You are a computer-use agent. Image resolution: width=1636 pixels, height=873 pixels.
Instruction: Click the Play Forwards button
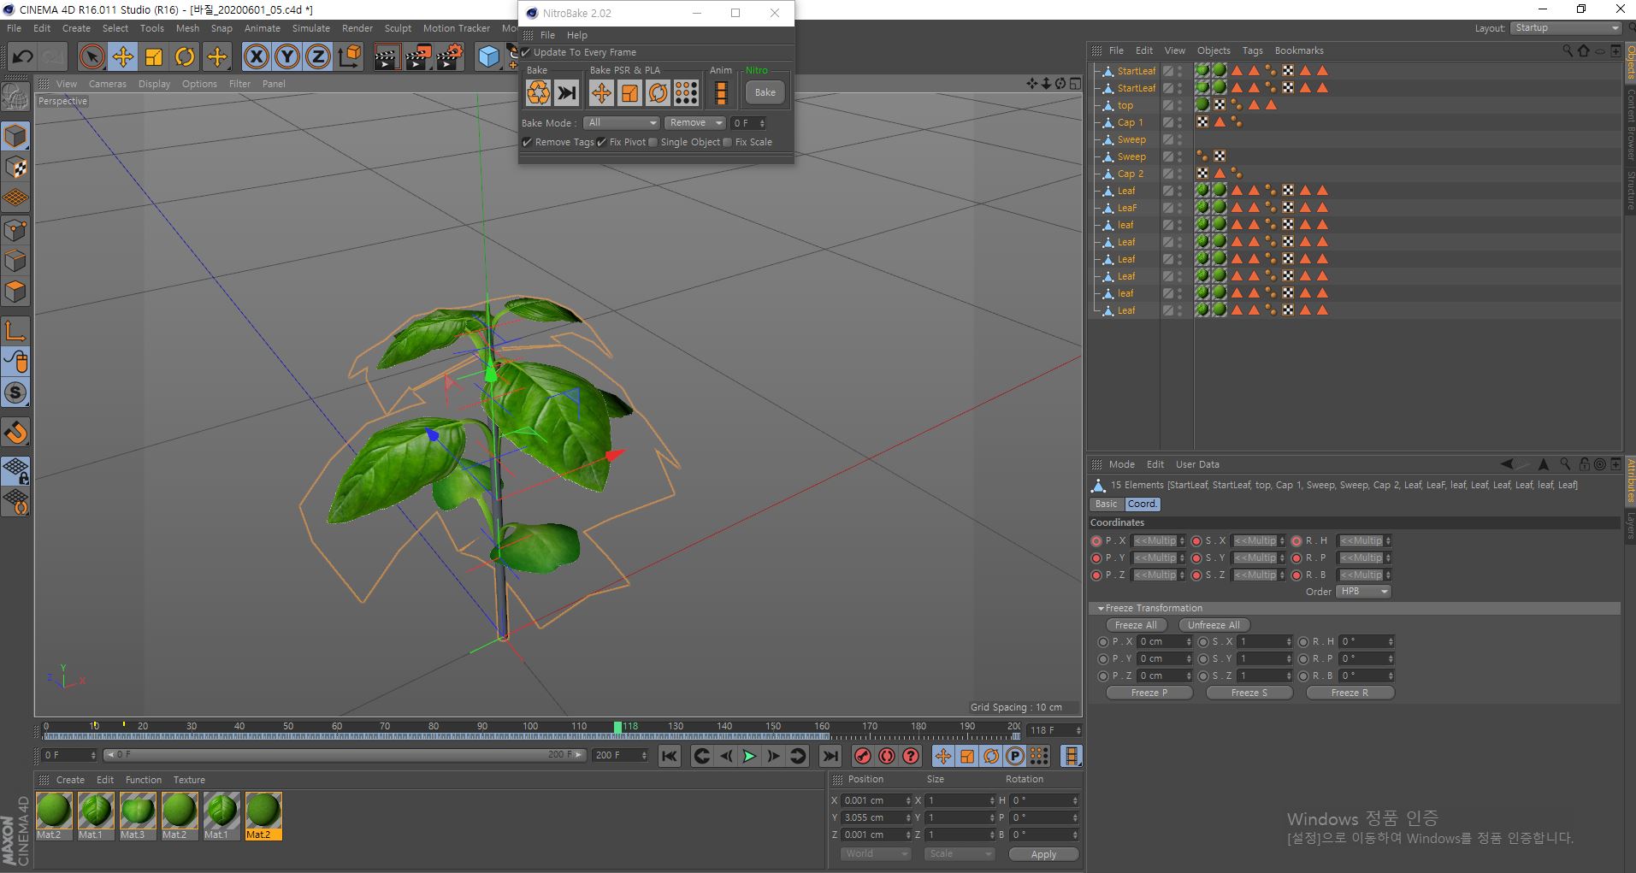pyautogui.click(x=749, y=756)
